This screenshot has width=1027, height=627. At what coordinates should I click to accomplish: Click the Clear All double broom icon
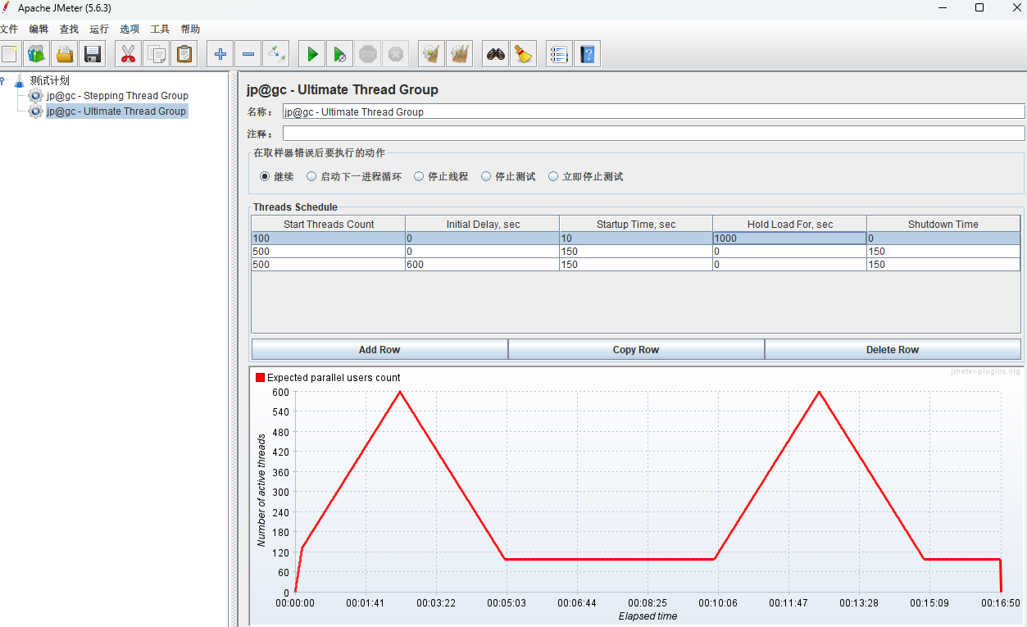coord(459,54)
